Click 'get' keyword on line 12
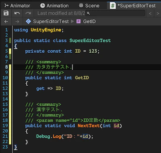The height and width of the screenshot is (153, 161). [x=40, y=89]
